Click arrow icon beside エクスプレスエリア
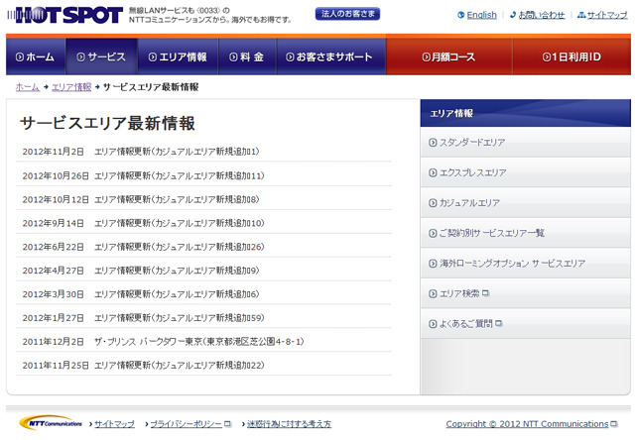 (433, 172)
